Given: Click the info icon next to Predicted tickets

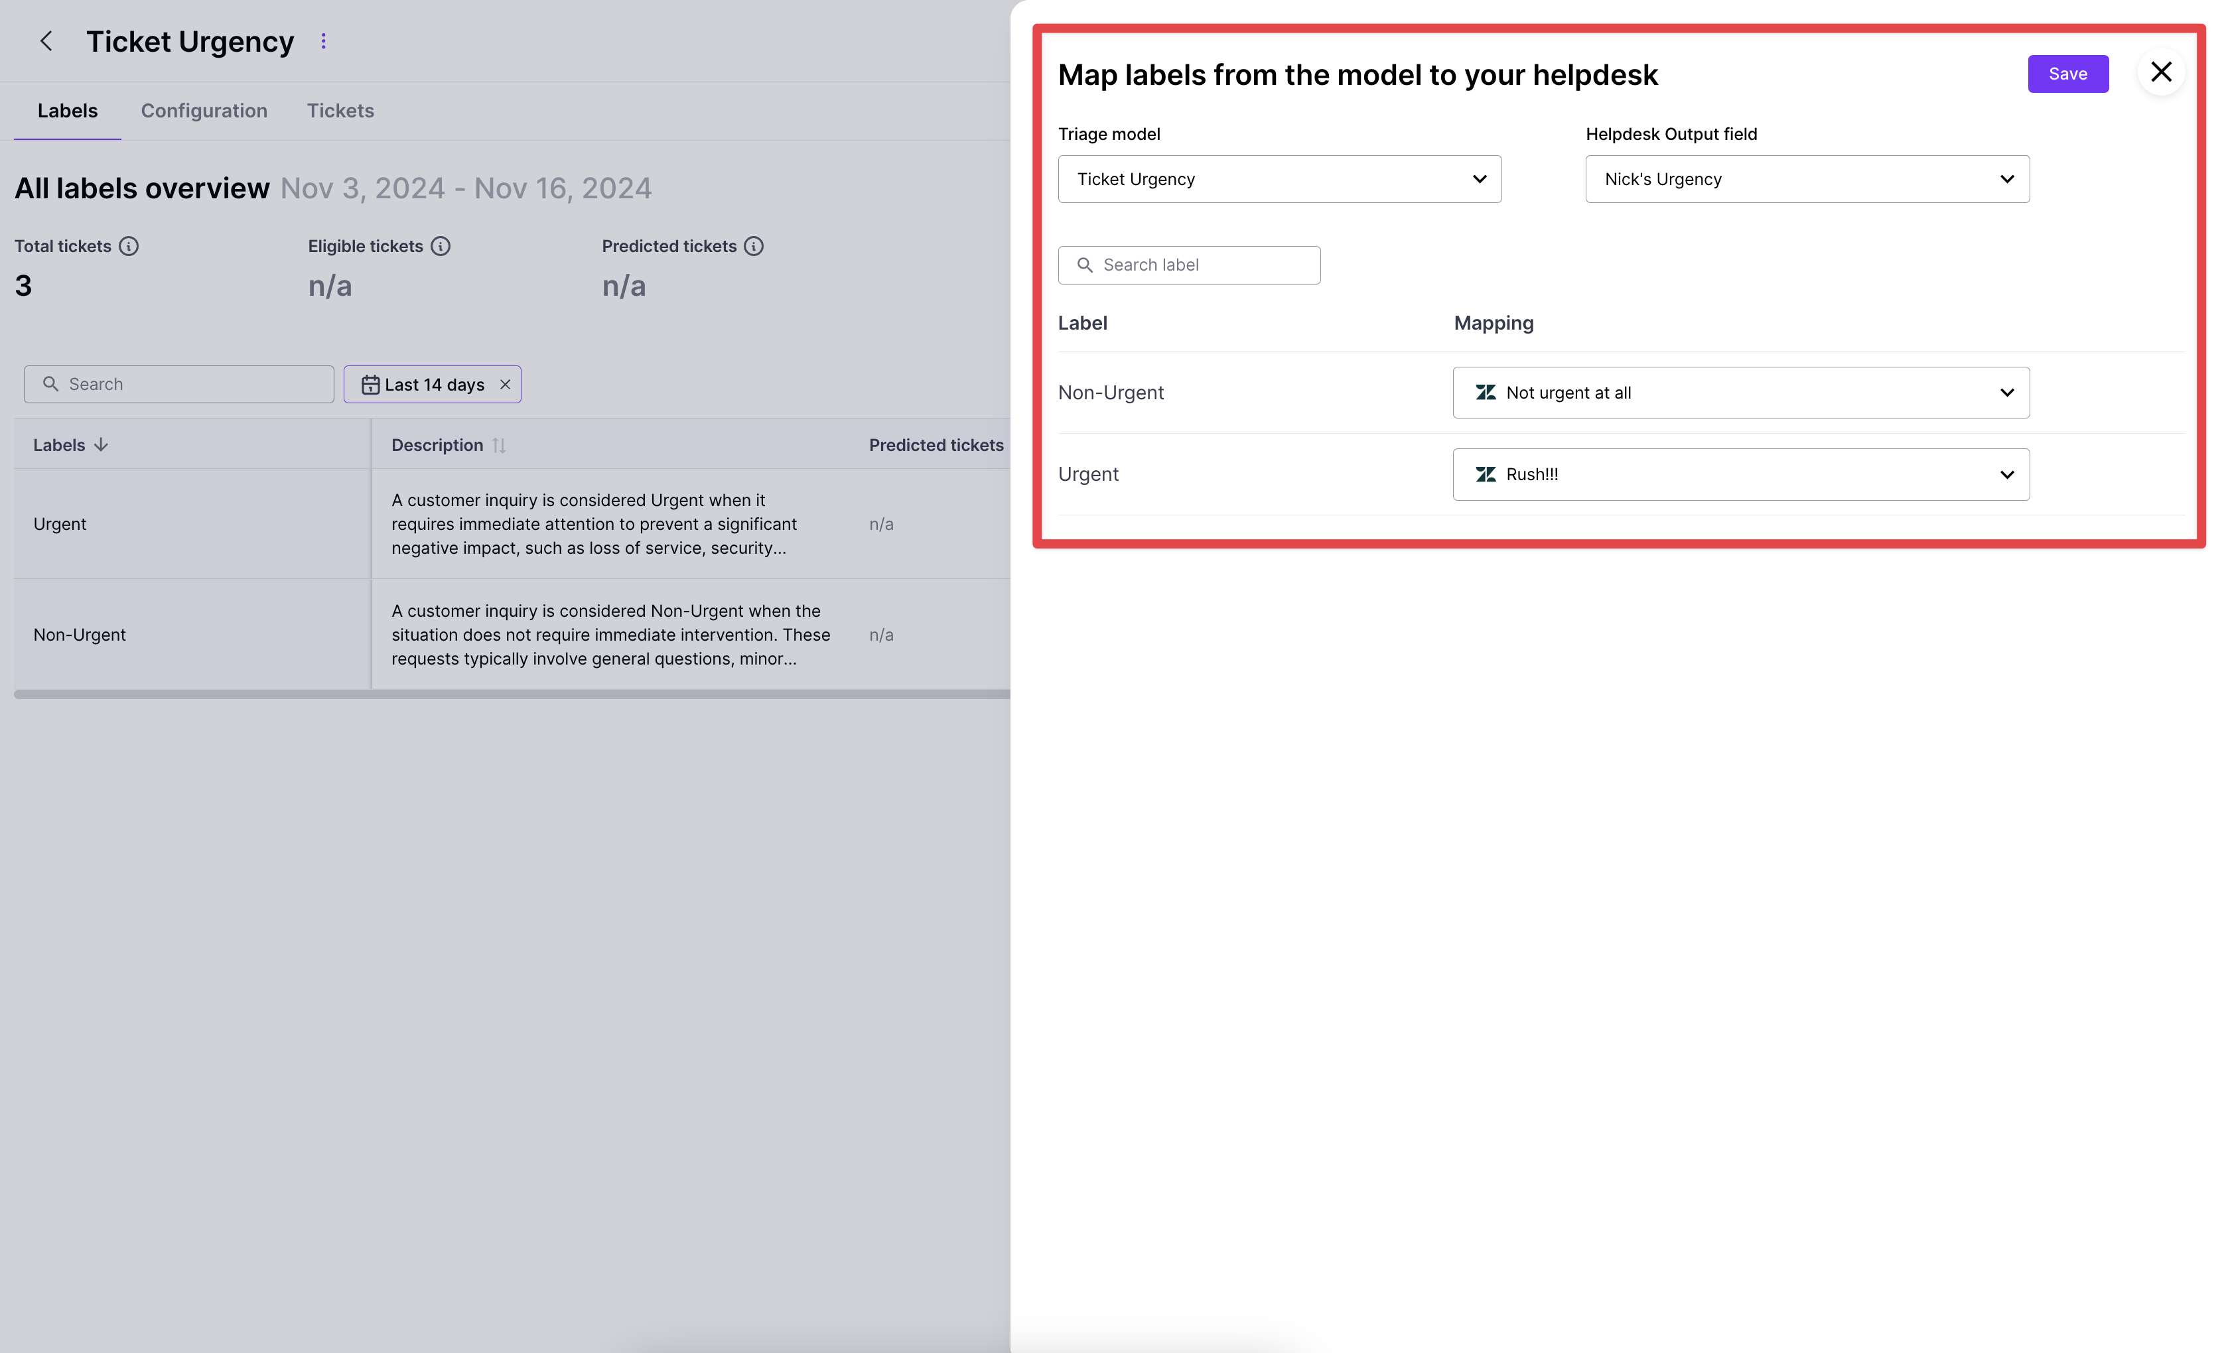Looking at the screenshot, I should pyautogui.click(x=754, y=246).
